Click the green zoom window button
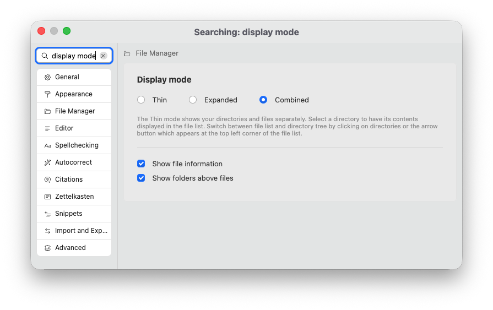The image size is (493, 310). [x=66, y=31]
